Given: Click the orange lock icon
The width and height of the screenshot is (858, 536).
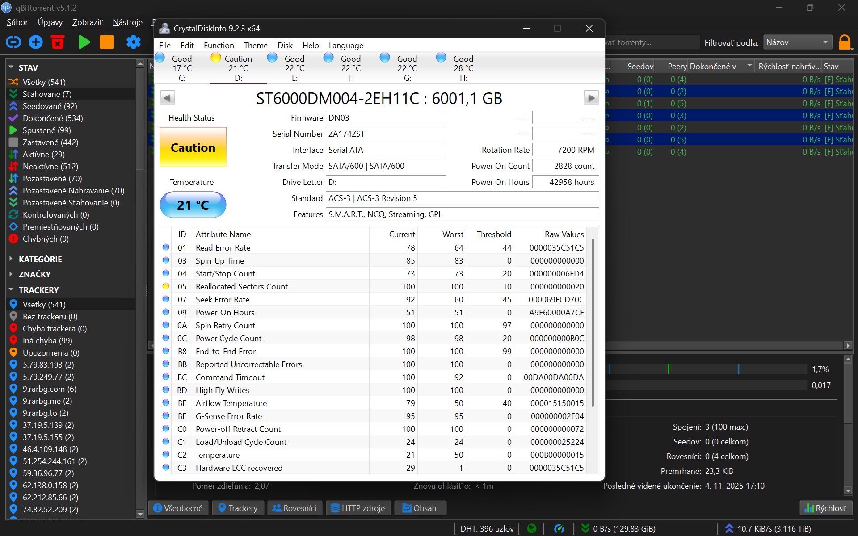Looking at the screenshot, I should tap(844, 42).
